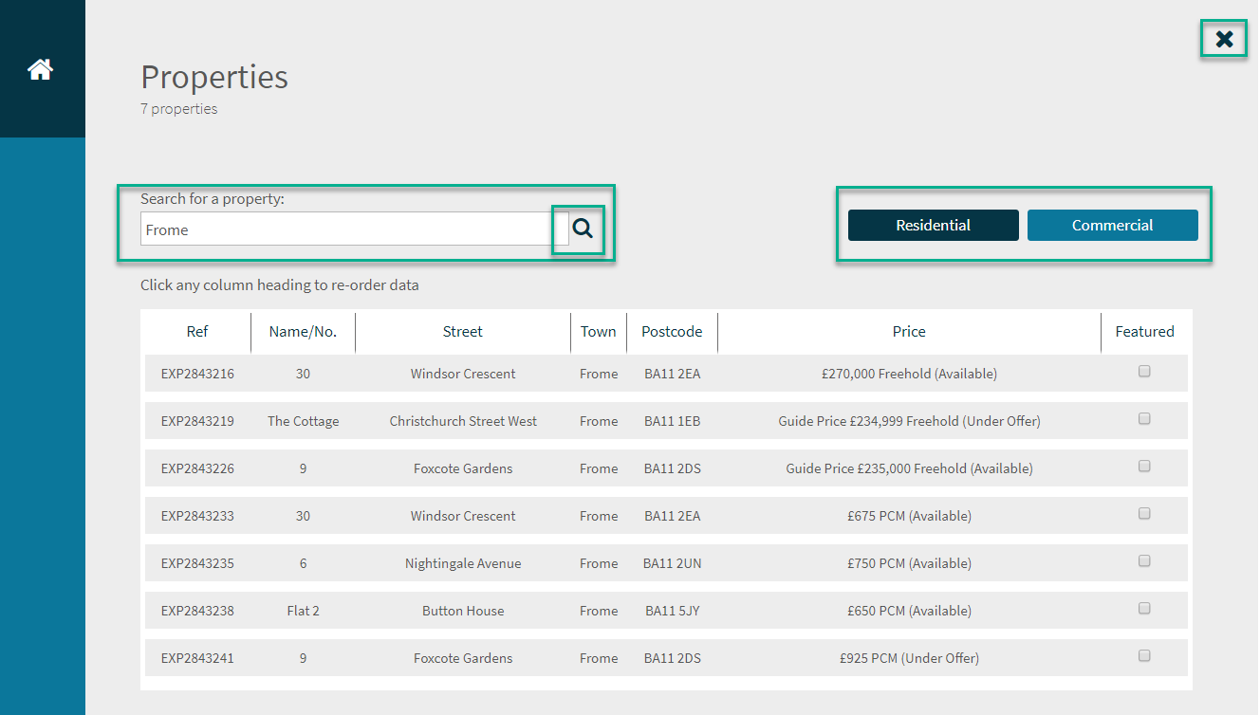Viewport: 1260px width, 715px height.
Task: Click the Windsor Crescent cell for EXP2843216
Action: 463,374
